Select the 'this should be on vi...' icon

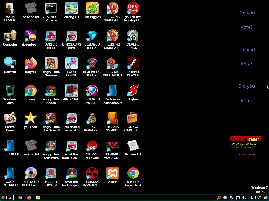tap(71, 122)
